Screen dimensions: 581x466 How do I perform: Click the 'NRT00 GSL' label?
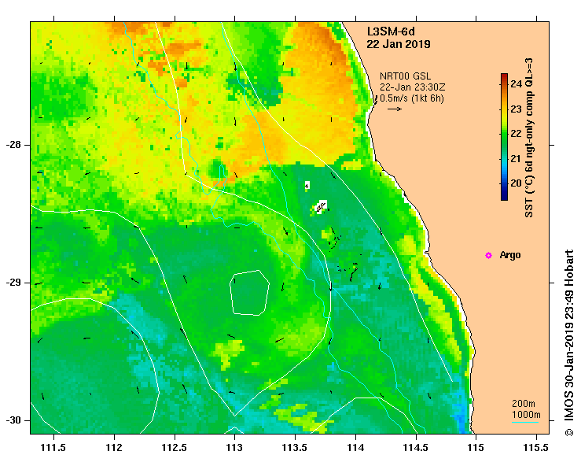tap(406, 76)
